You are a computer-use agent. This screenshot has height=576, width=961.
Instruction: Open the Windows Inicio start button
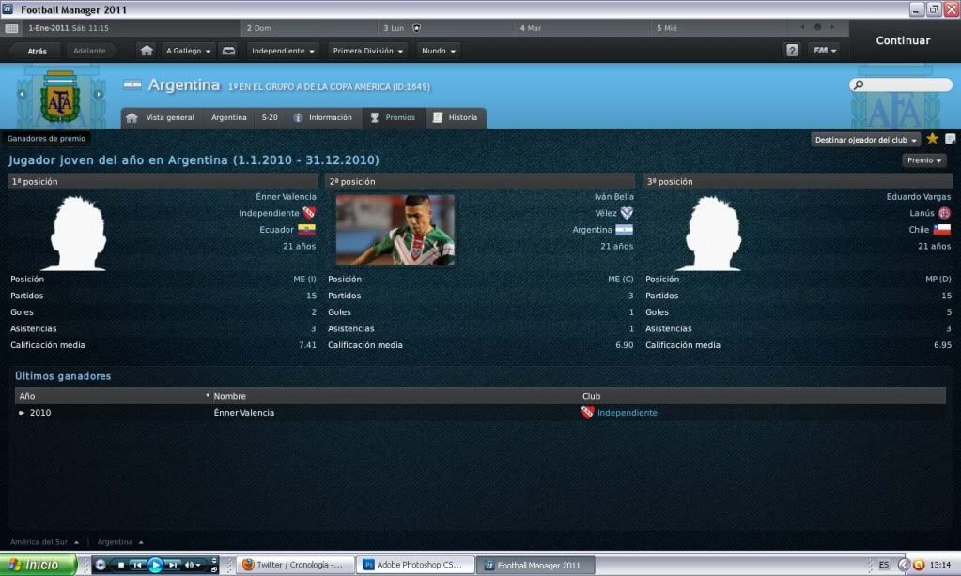38,565
